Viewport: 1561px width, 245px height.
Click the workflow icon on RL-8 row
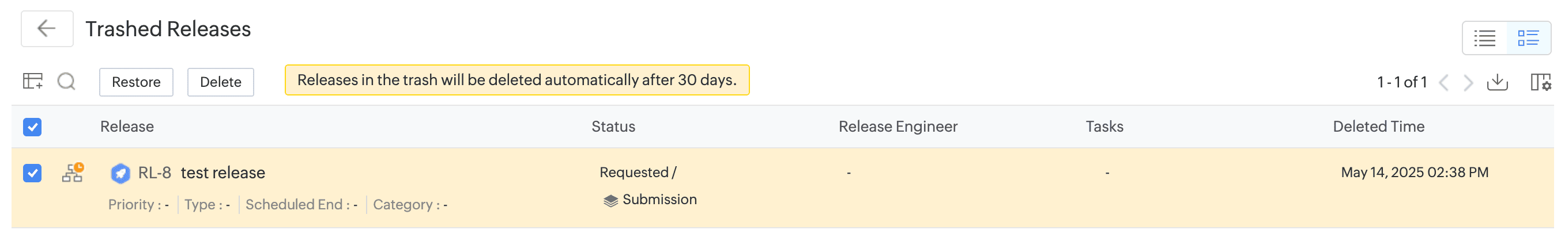[73, 173]
